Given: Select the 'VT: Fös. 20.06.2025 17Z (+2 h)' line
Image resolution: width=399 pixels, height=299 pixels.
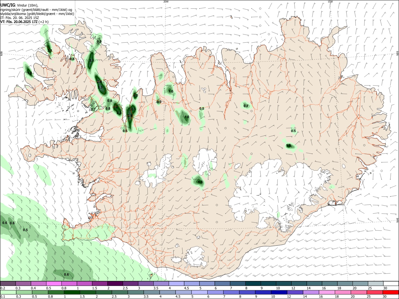Looking at the screenshot, I should (24, 22).
